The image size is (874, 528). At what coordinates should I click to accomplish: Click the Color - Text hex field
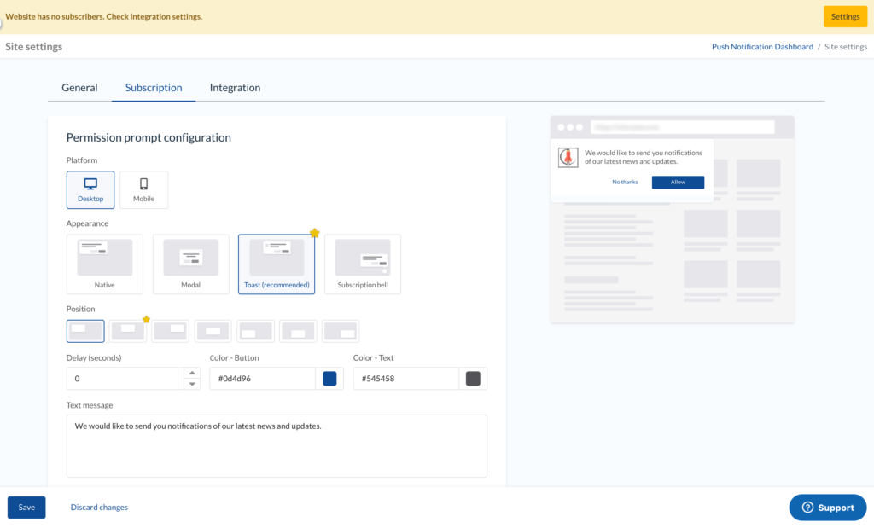point(405,379)
